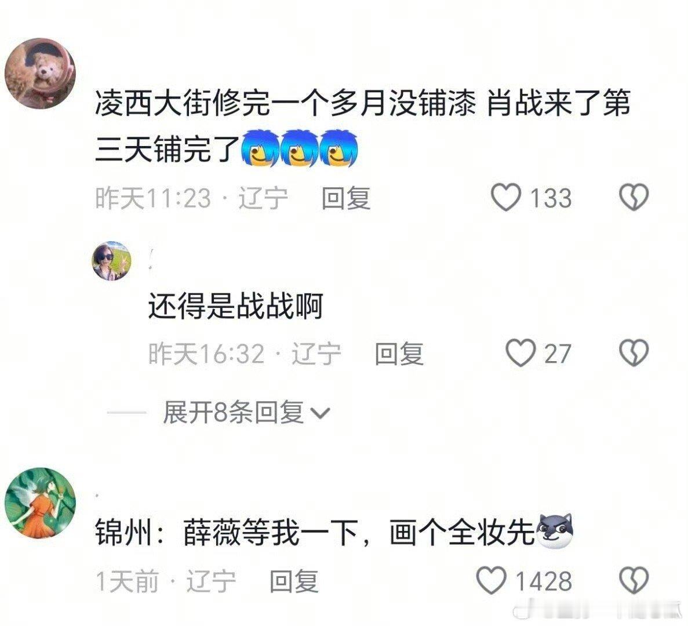This screenshot has width=688, height=626.
Task: Like the comment with 133 likes
Action: [506, 197]
